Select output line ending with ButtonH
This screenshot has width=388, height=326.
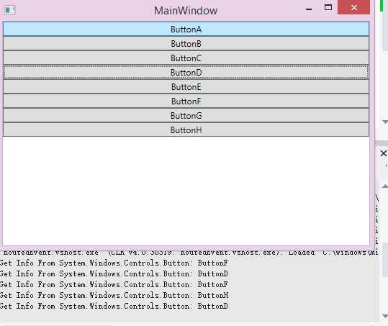pyautogui.click(x=114, y=295)
